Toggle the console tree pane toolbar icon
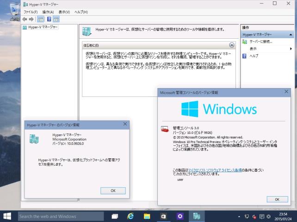The width and height of the screenshot is (297, 222). click(40, 19)
